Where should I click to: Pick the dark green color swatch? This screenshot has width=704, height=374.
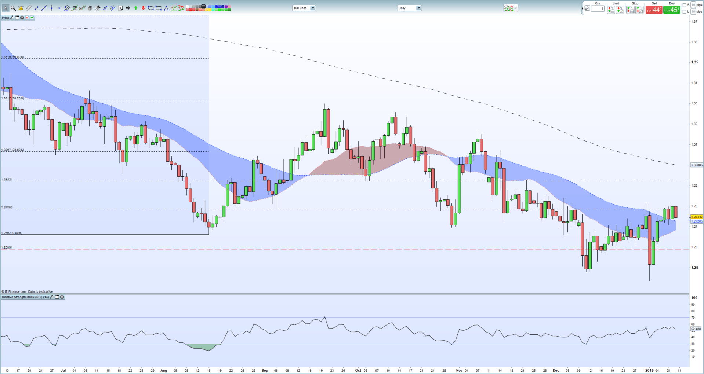[229, 10]
